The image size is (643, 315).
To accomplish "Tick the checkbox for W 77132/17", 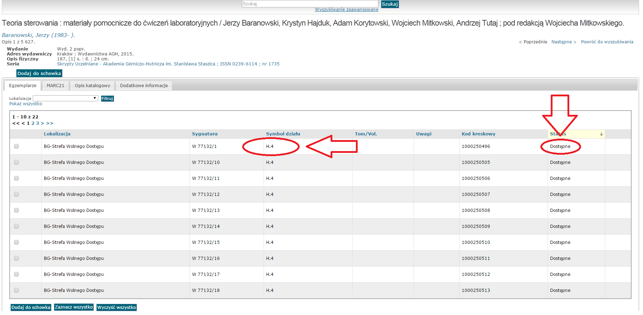I will pyautogui.click(x=16, y=274).
